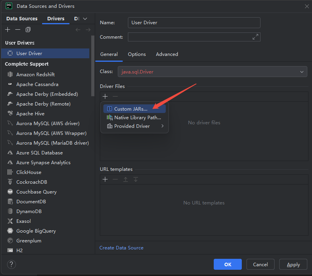Select the Drivers tab
This screenshot has width=312, height=276.
click(56, 19)
